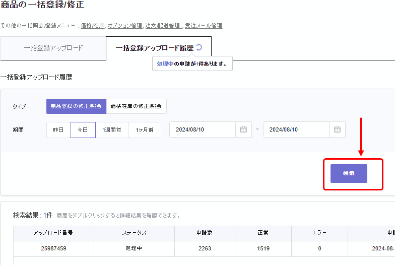
Task: Click the start date field 2024/08/10
Action: [203, 129]
